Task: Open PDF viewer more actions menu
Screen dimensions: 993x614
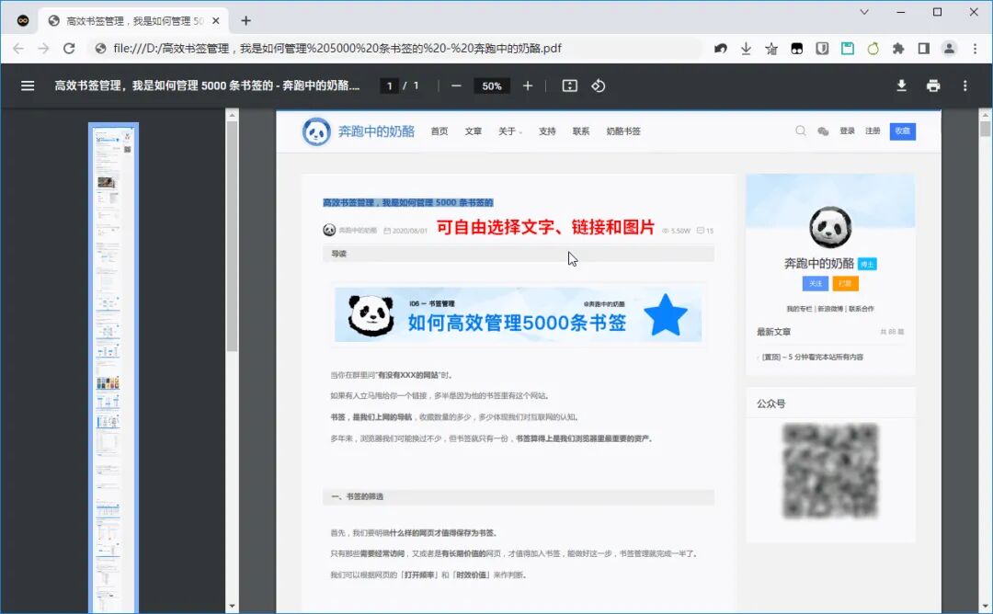Action: point(964,85)
